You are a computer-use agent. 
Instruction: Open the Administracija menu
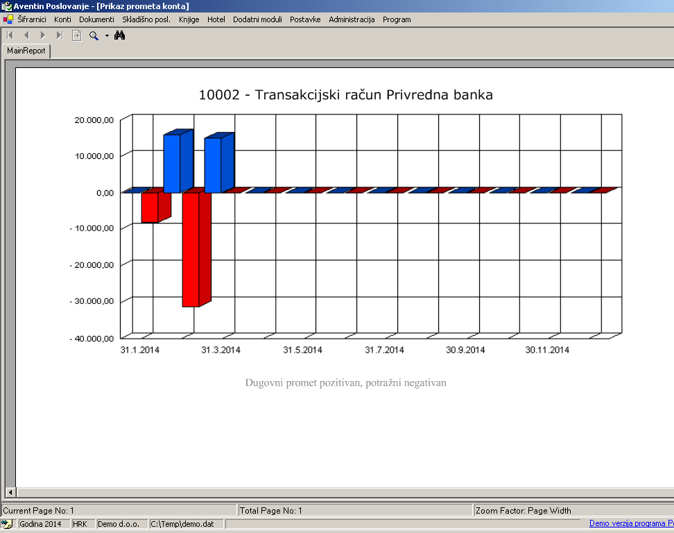click(x=352, y=19)
